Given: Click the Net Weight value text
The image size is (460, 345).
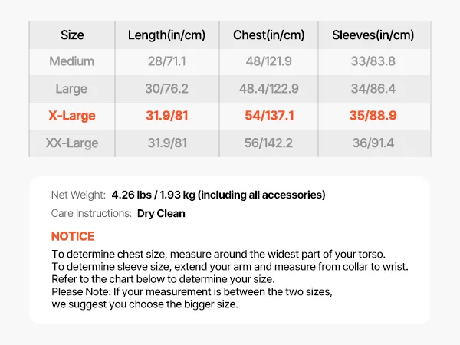Looking at the screenshot, I should (218, 195).
